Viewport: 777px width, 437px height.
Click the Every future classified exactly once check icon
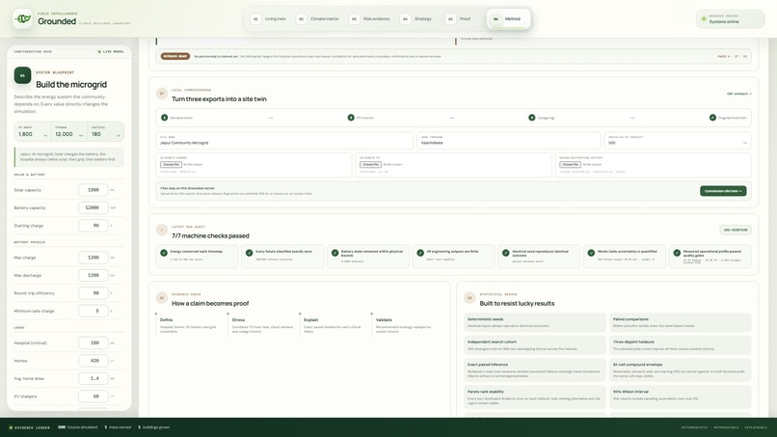[x=250, y=253]
